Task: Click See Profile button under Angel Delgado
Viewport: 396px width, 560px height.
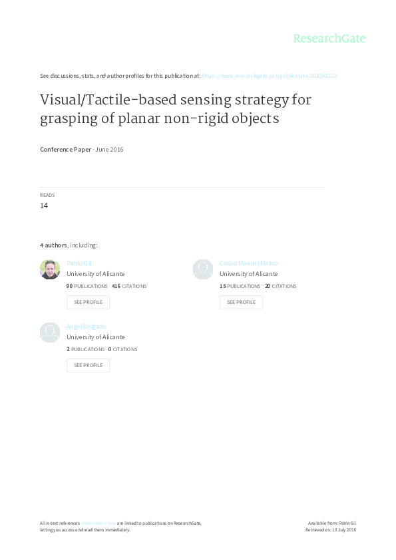Action: tap(88, 365)
